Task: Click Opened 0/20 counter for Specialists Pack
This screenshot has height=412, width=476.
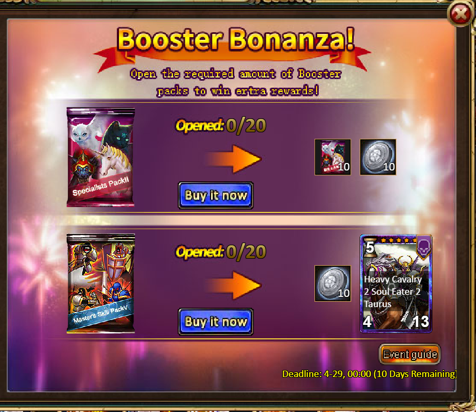Action: coord(221,125)
